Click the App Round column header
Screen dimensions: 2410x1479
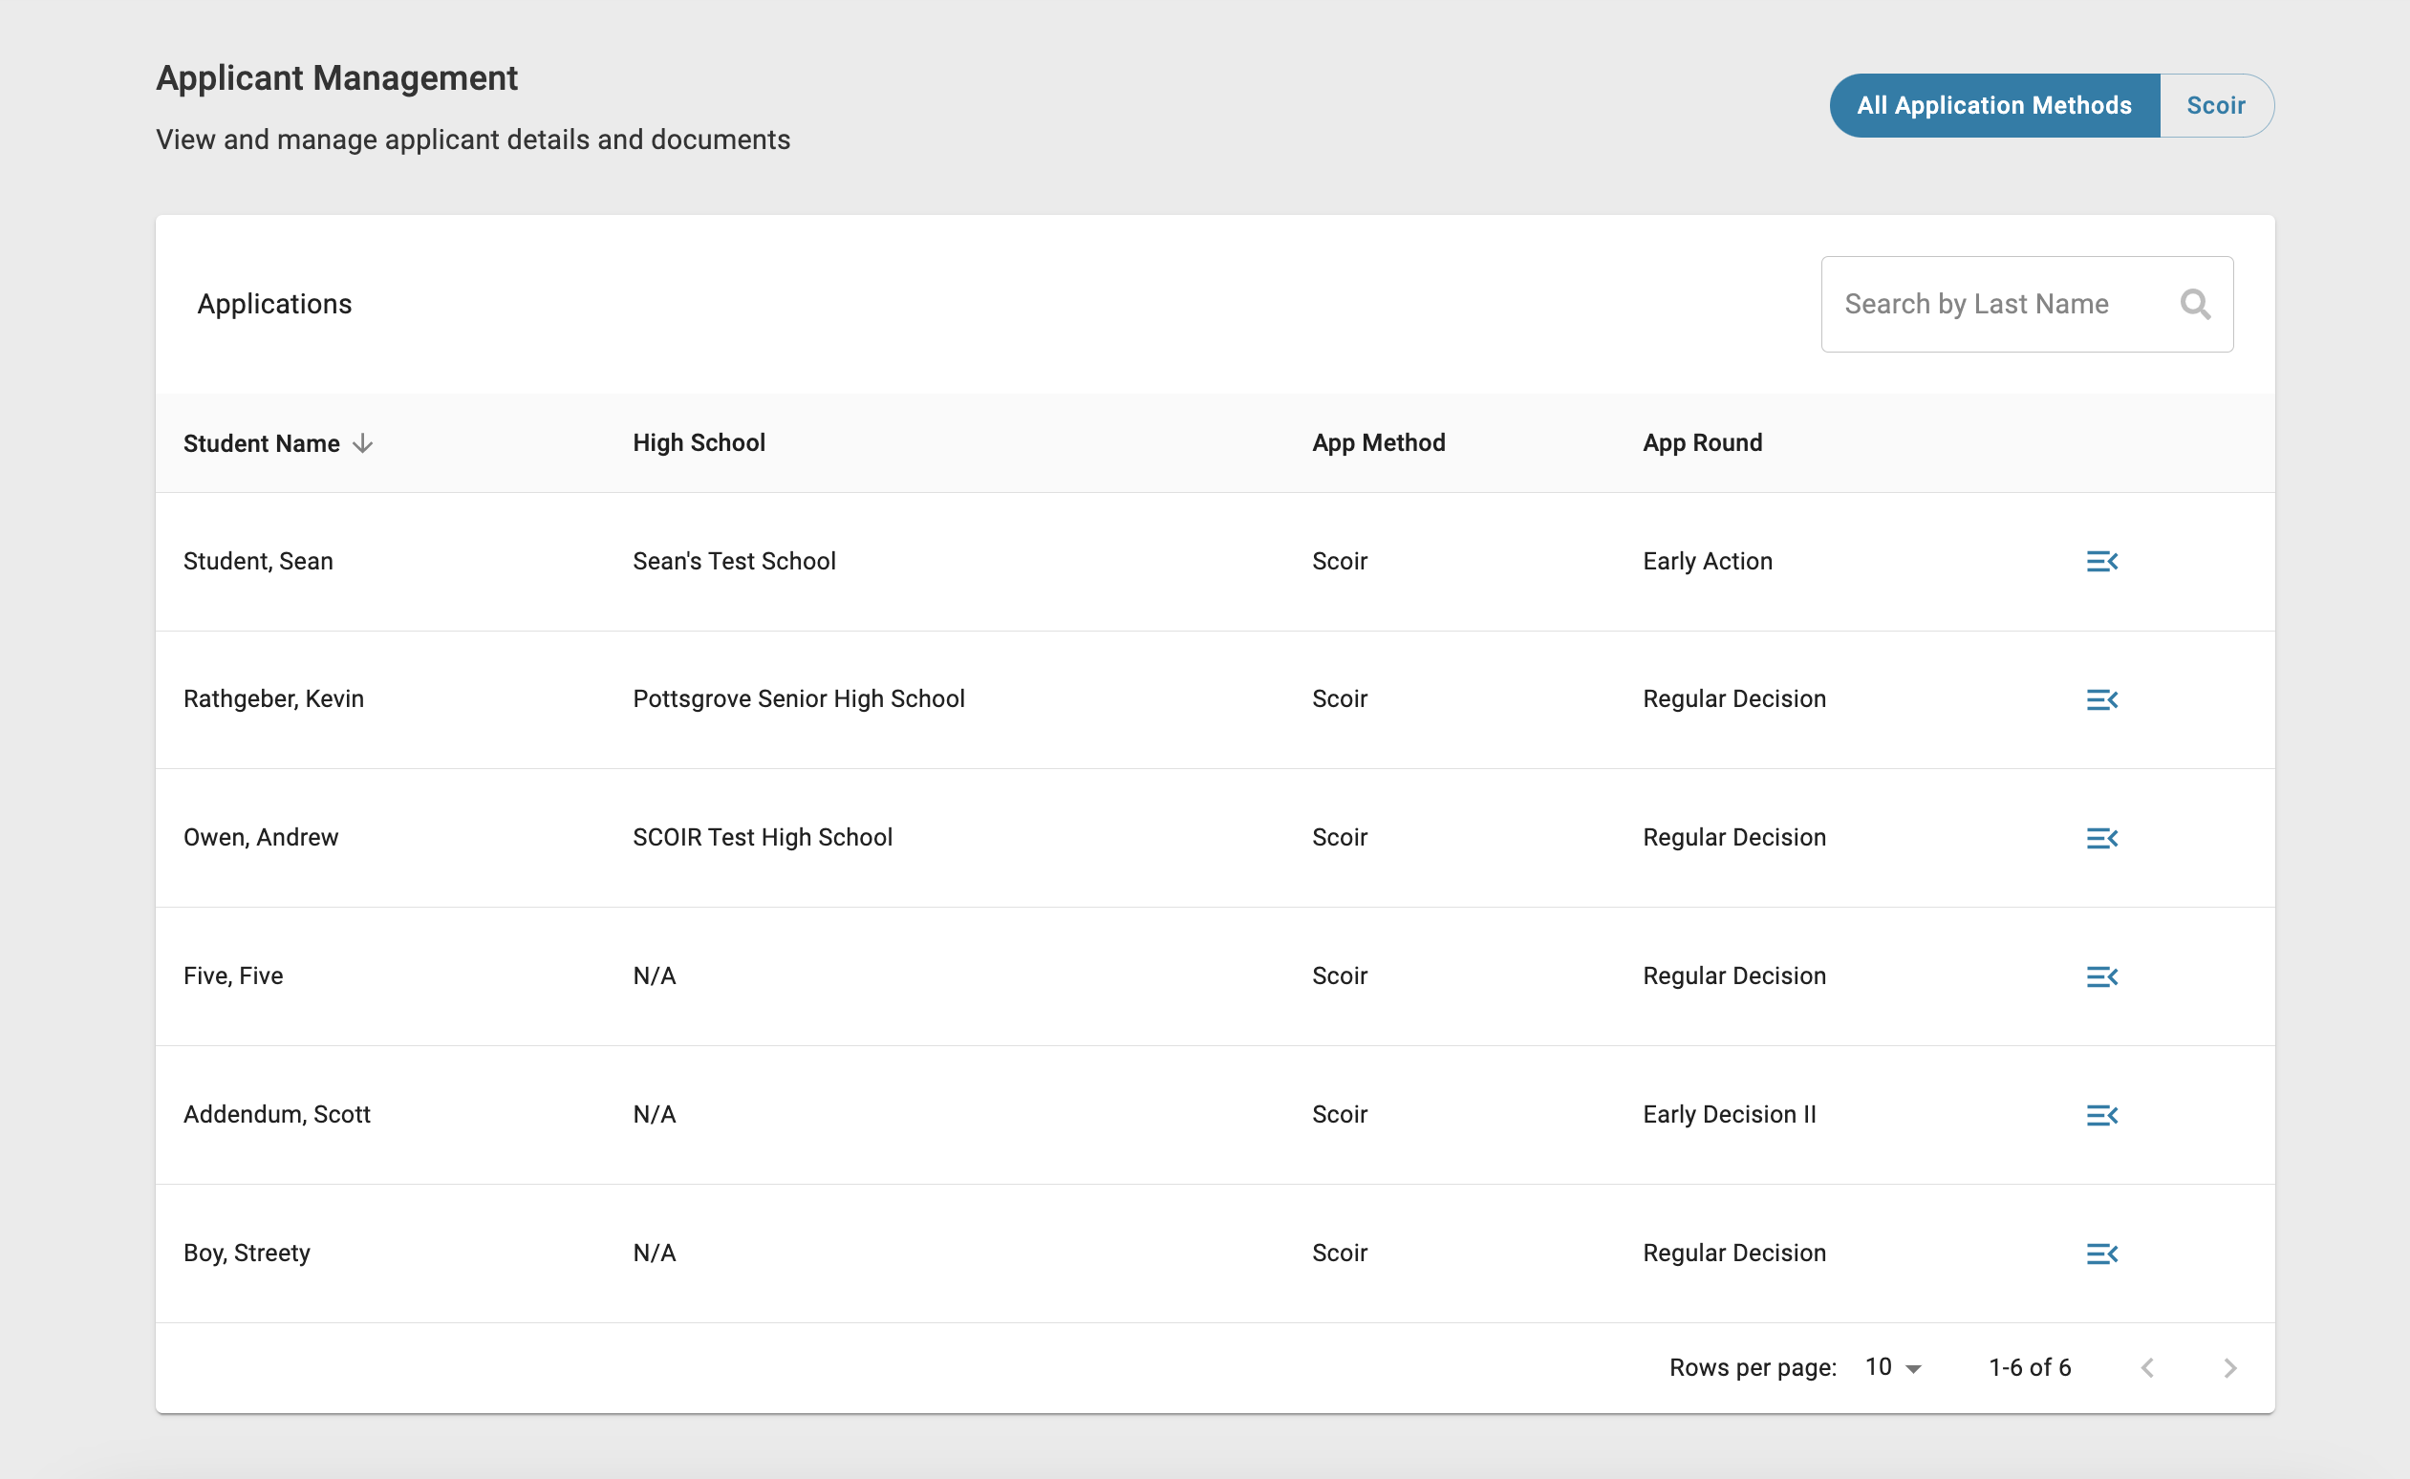click(1702, 442)
